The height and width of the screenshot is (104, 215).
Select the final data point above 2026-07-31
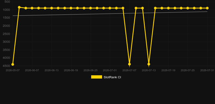207,8
